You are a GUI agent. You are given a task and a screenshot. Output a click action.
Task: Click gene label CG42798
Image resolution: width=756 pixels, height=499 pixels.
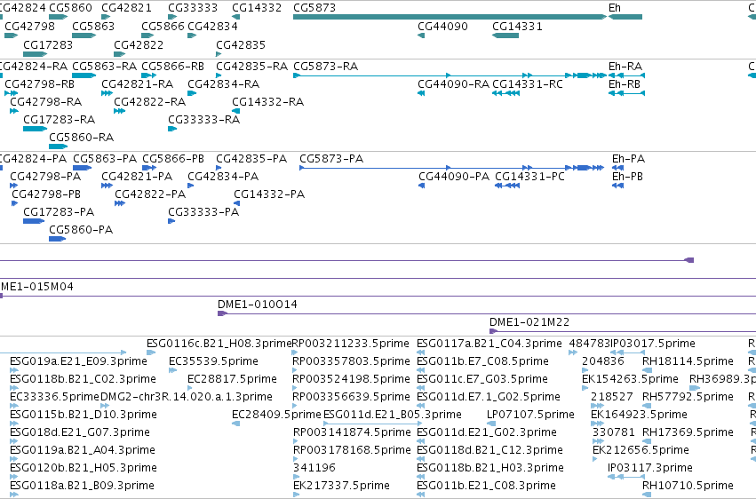point(30,26)
